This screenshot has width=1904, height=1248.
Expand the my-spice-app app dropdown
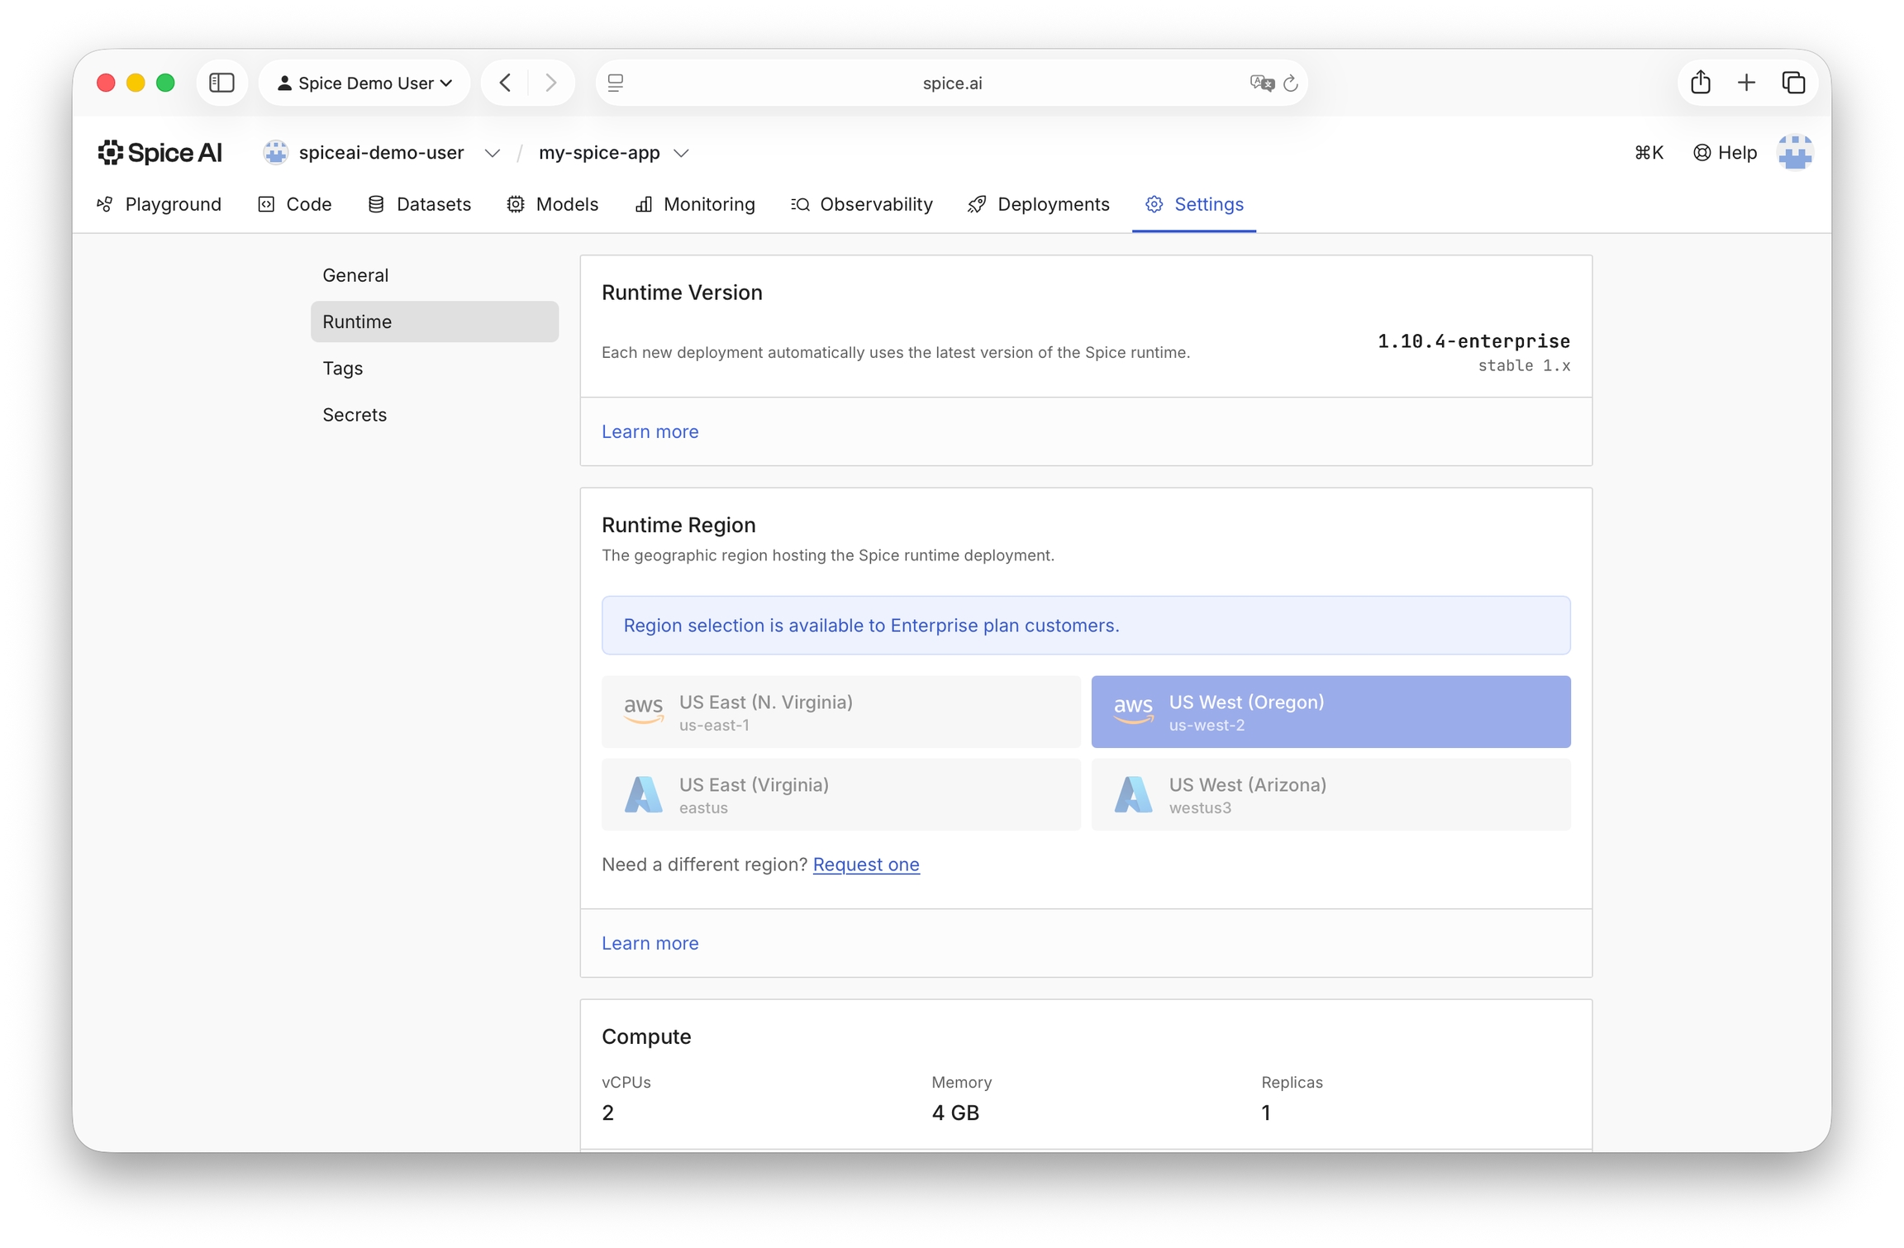click(681, 154)
